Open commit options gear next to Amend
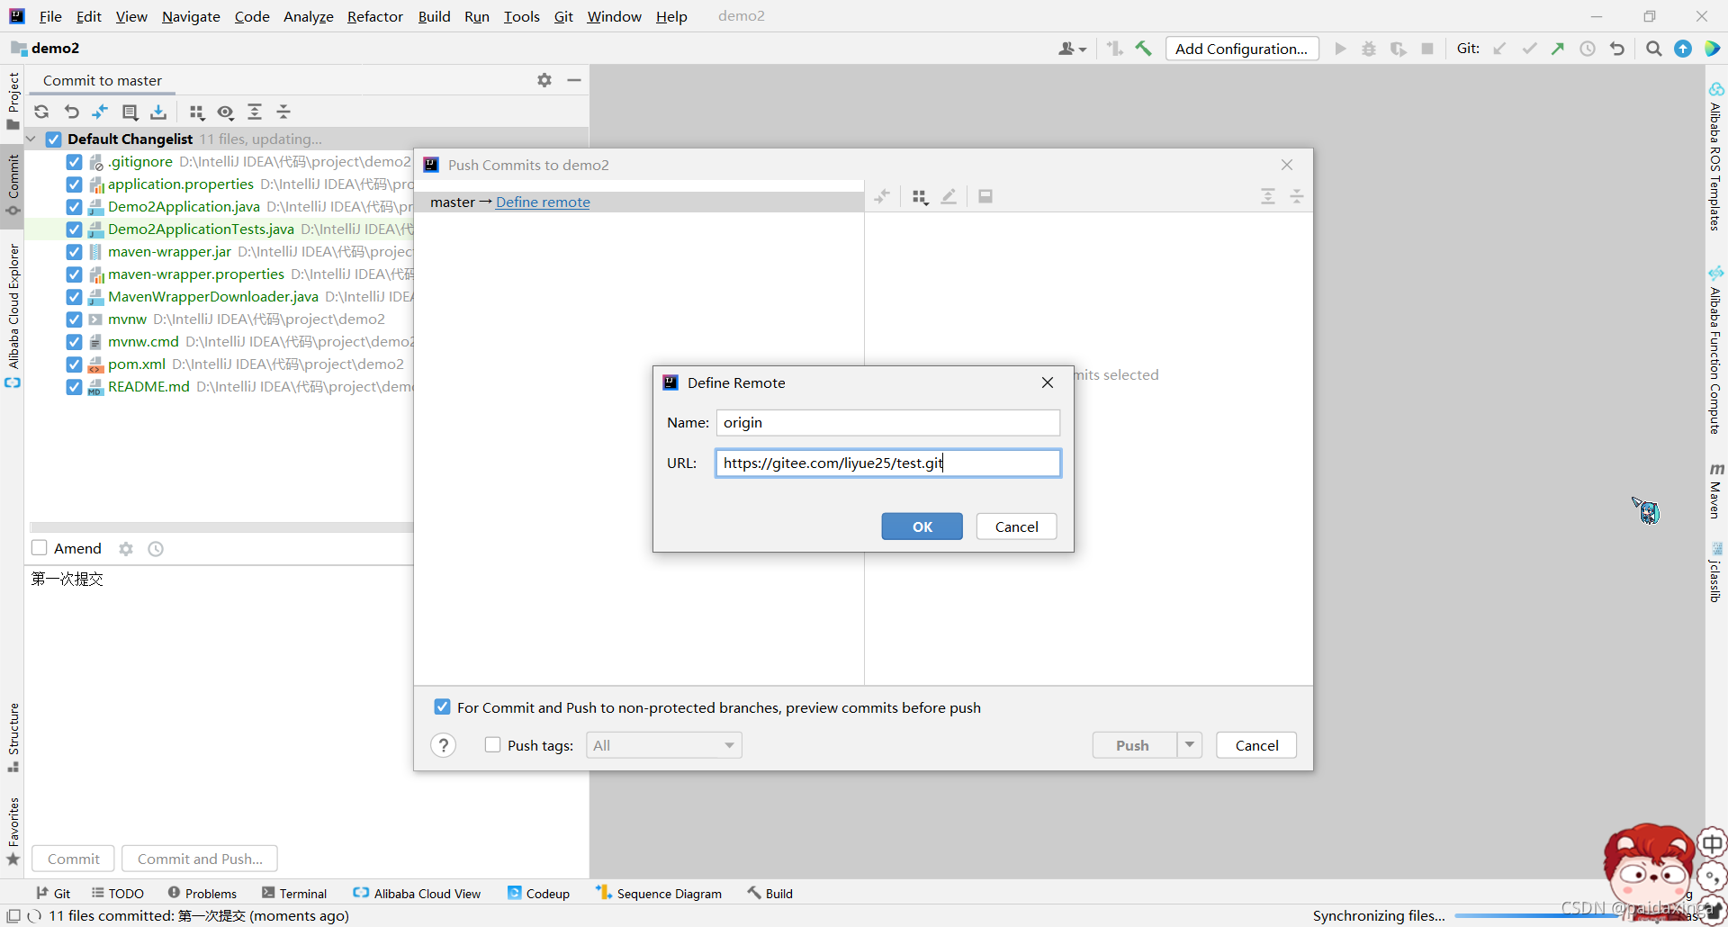 pyautogui.click(x=126, y=549)
